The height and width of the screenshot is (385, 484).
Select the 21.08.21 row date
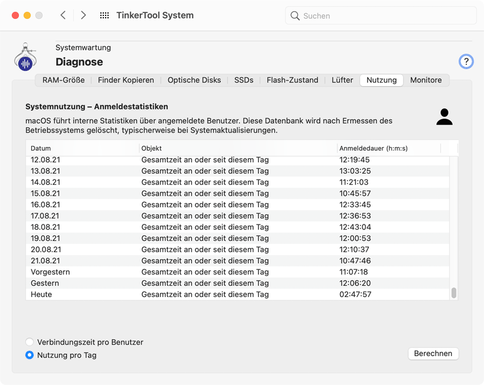coord(45,261)
